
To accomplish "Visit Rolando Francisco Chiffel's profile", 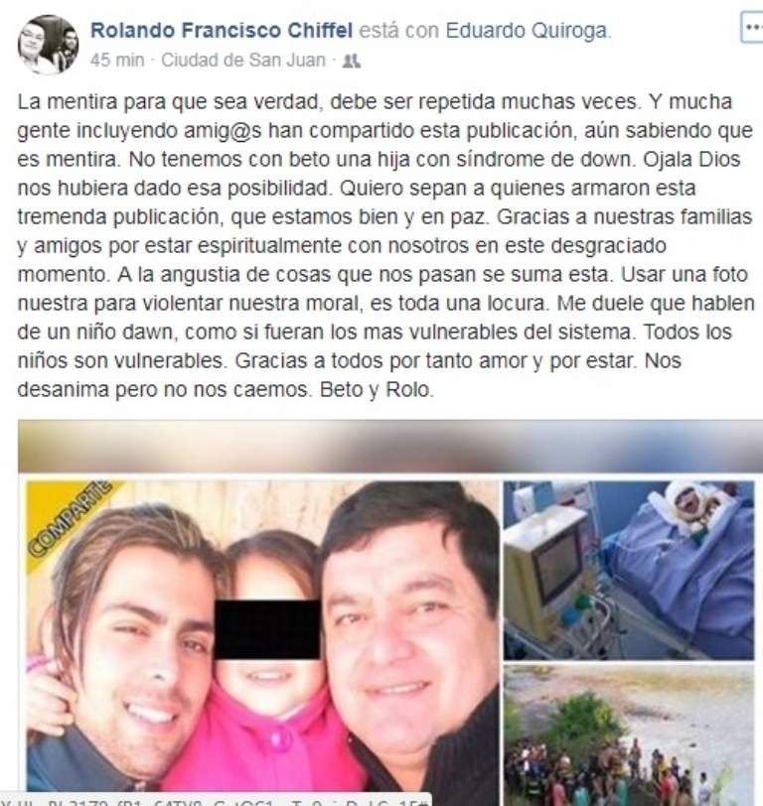I will [222, 31].
